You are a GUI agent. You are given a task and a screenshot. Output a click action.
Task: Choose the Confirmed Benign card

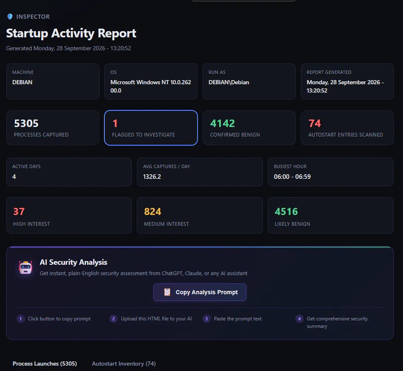(x=249, y=128)
